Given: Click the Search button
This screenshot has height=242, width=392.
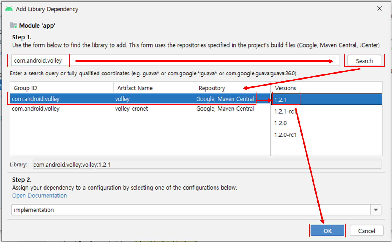Looking at the screenshot, I should 364,61.
